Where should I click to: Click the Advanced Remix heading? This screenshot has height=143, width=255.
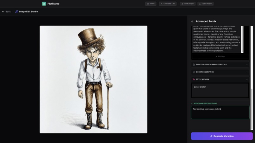coord(206,21)
